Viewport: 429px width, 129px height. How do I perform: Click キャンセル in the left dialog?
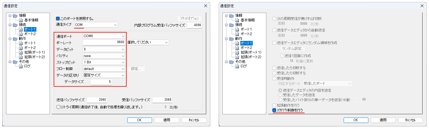click(x=194, y=120)
